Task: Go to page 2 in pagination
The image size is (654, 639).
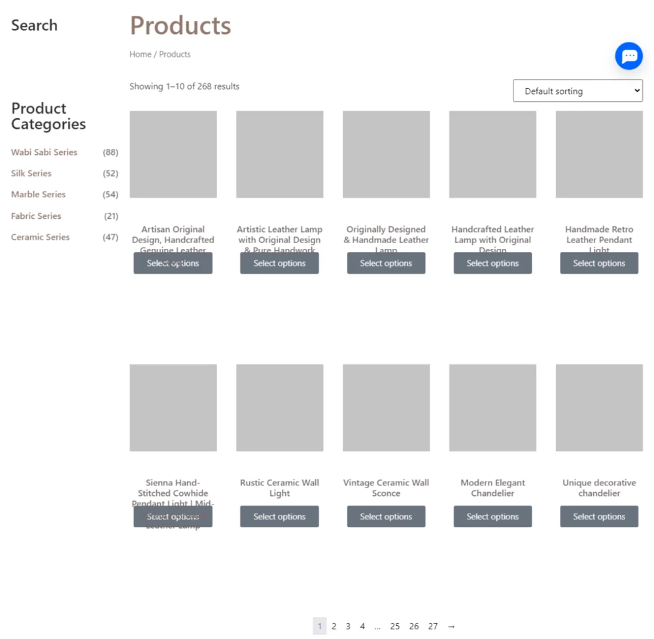Action: pyautogui.click(x=334, y=626)
